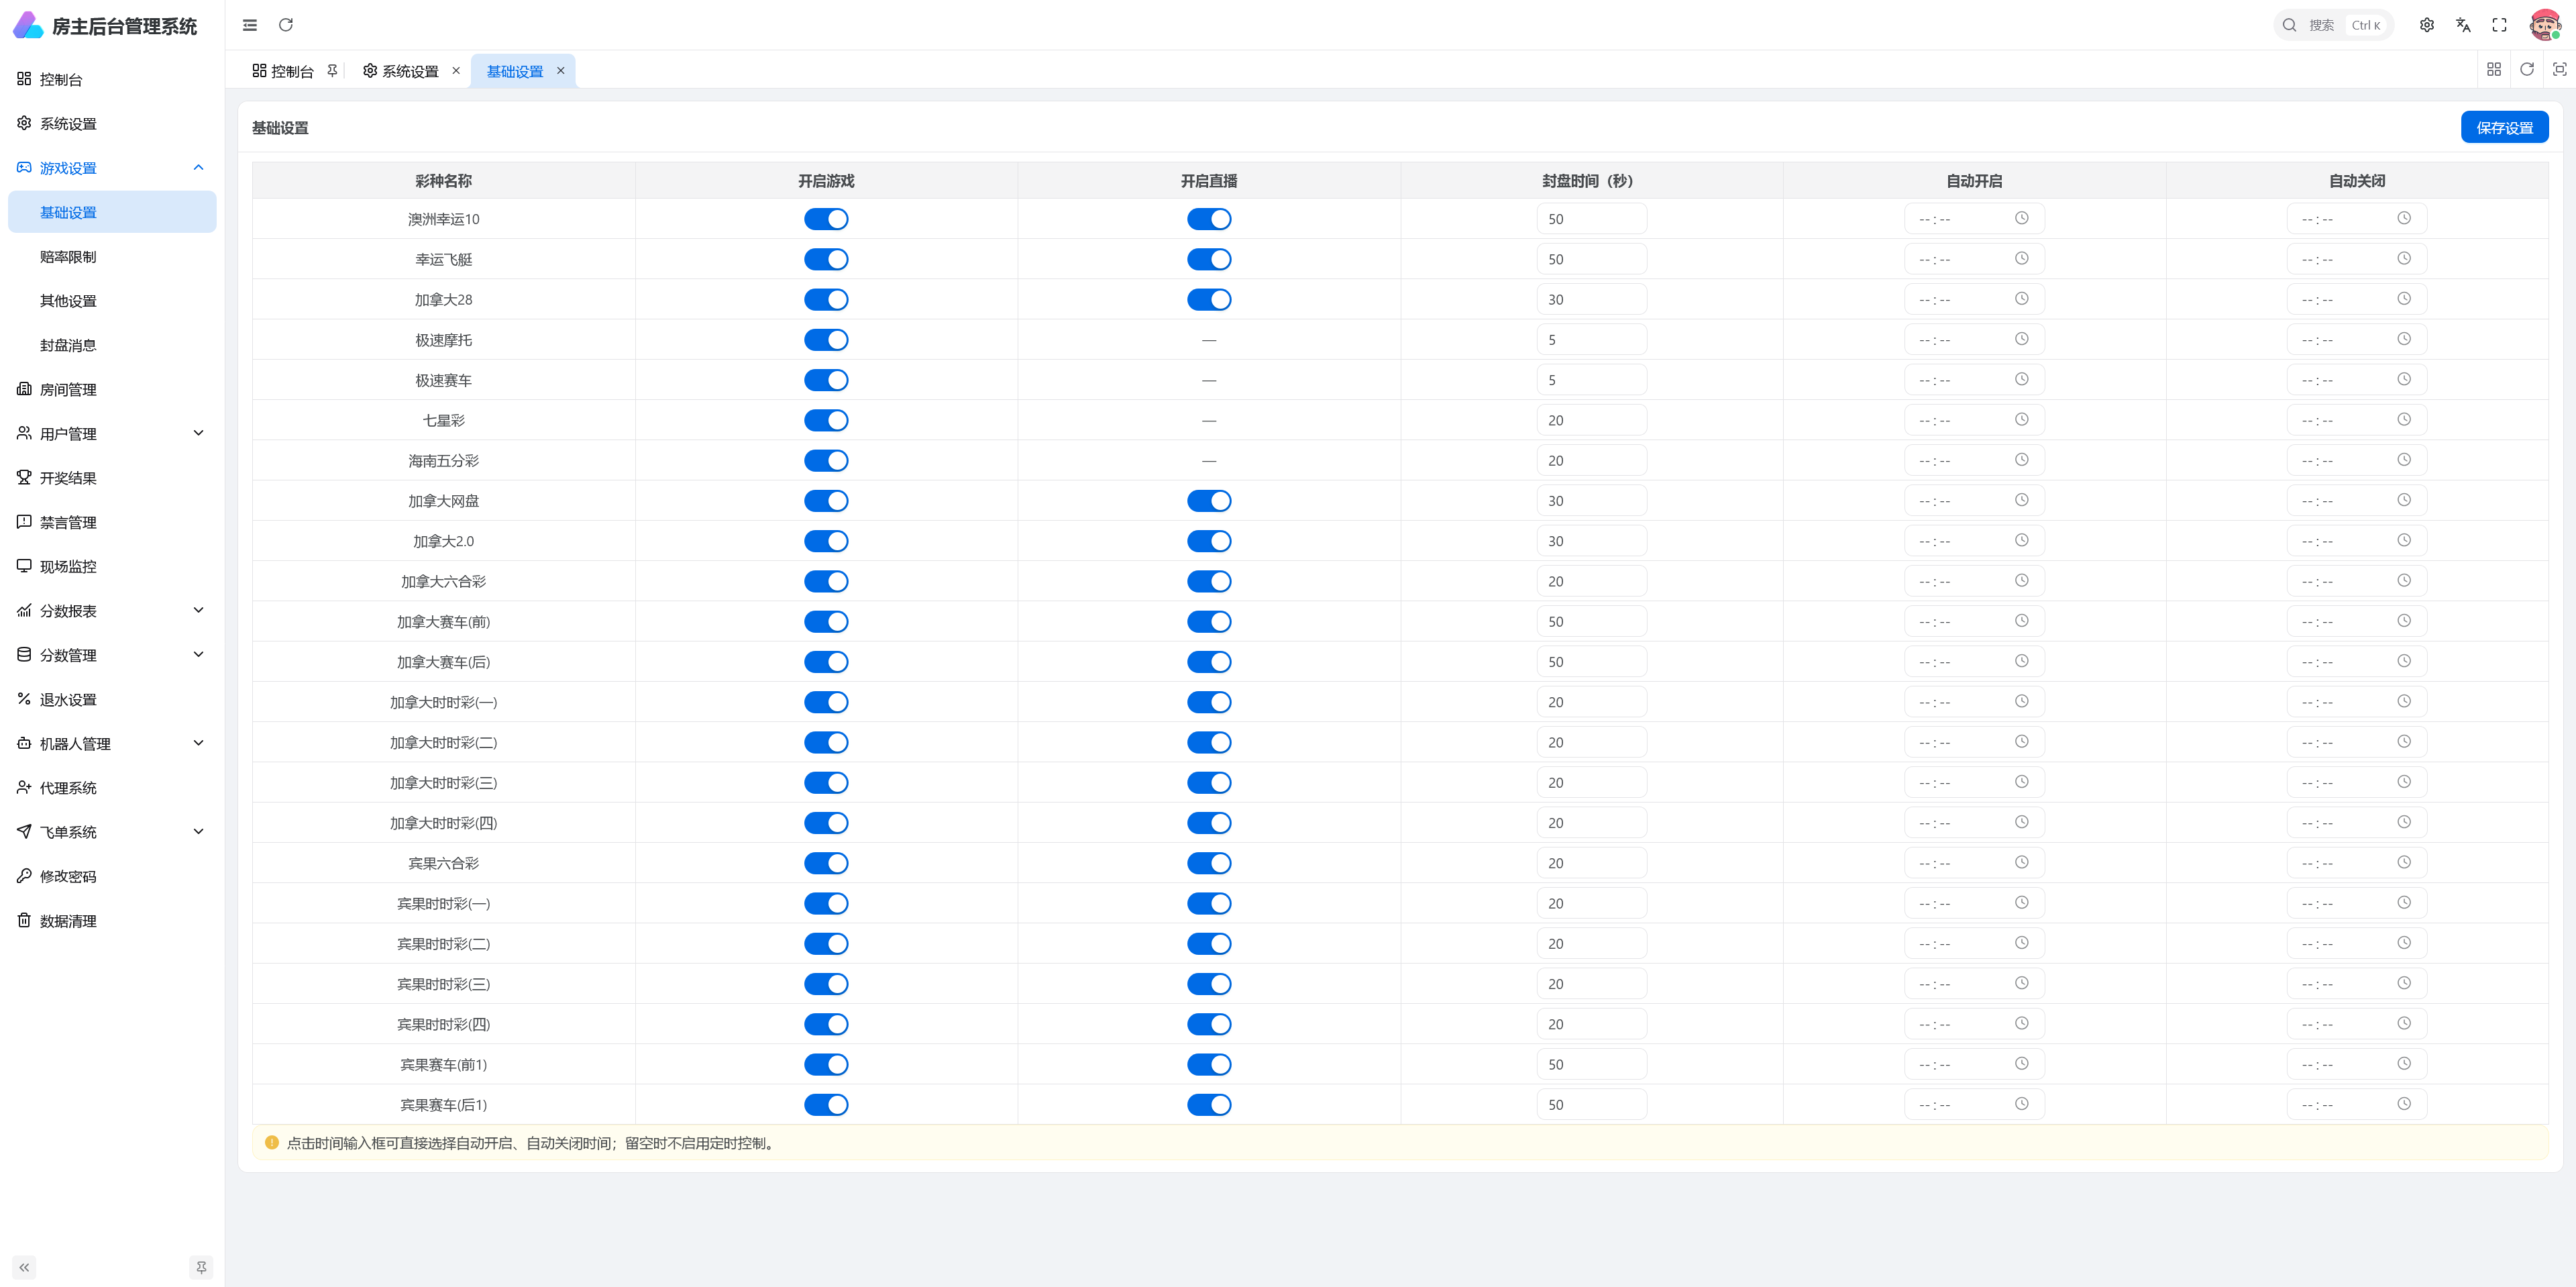Screen dimensions: 2576x1287
Task: Expand the 用户管理 menu
Action: [112, 434]
